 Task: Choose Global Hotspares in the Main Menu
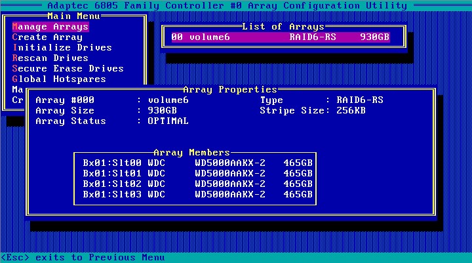click(x=59, y=79)
